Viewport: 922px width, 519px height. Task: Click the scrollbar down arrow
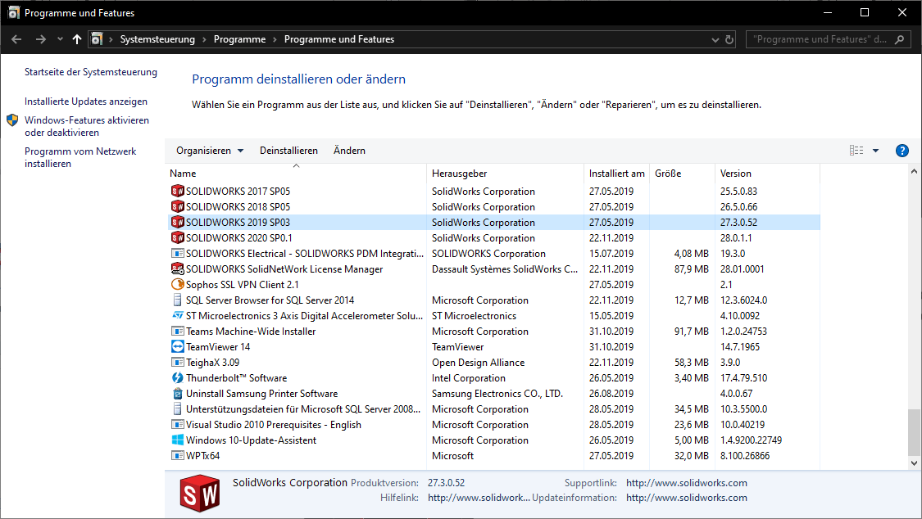[914, 463]
